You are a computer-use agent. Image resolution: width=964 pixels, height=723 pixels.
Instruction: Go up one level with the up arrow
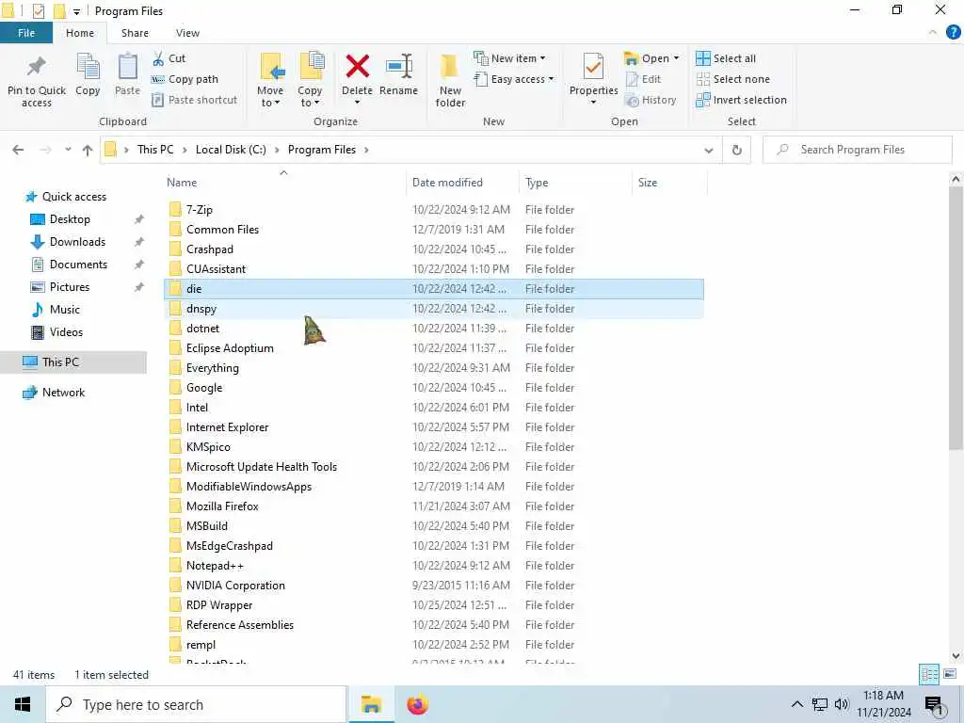tap(88, 150)
